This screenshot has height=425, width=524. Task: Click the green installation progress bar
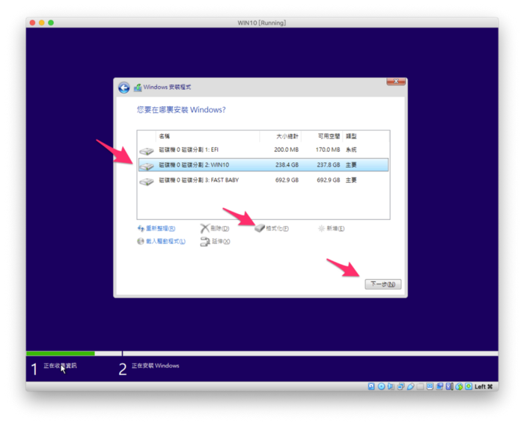click(x=60, y=353)
